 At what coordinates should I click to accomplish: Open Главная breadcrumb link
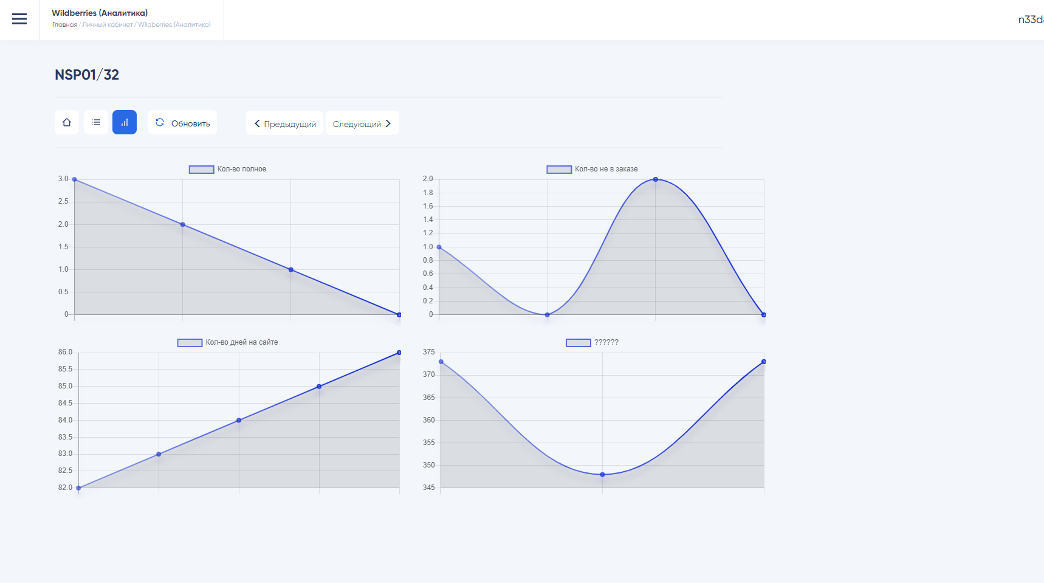(64, 25)
